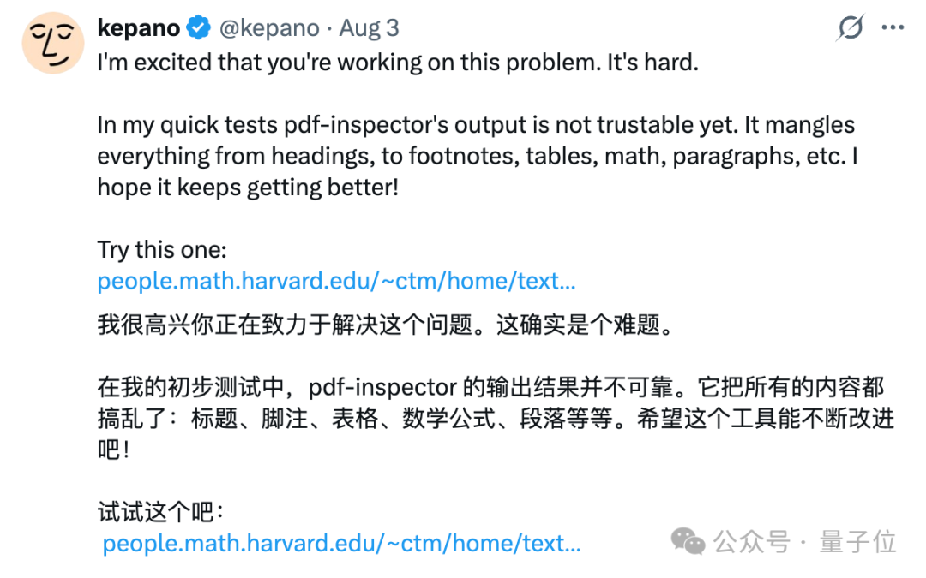
Task: Click the blue verified badge
Action: click(198, 27)
